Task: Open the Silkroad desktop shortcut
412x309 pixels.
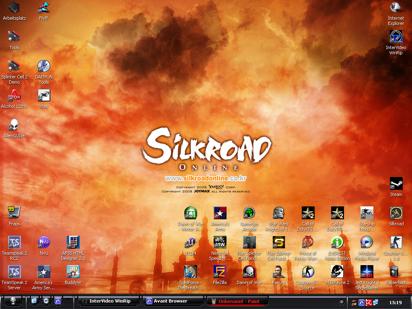Action: (396, 213)
